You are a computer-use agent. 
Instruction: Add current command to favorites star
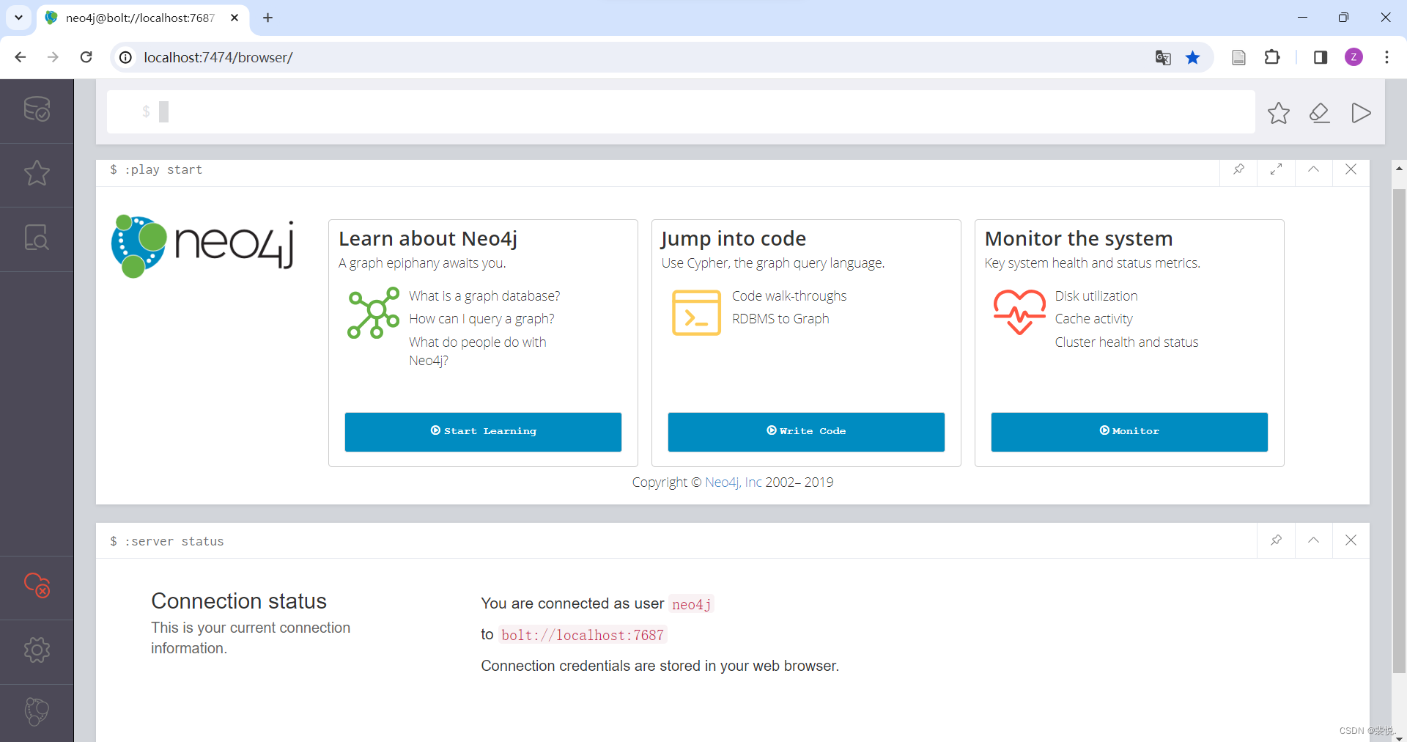tap(1279, 113)
